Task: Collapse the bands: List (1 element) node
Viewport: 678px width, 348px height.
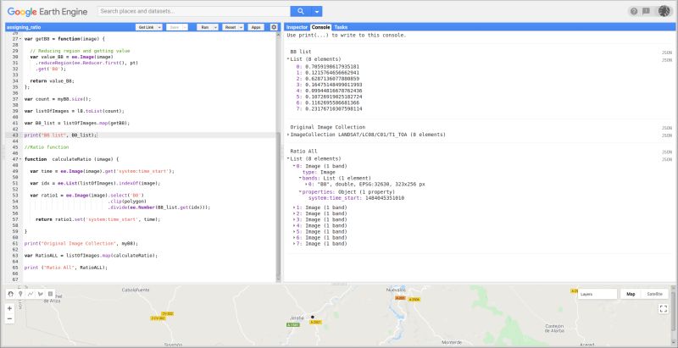Action: pyautogui.click(x=300, y=178)
